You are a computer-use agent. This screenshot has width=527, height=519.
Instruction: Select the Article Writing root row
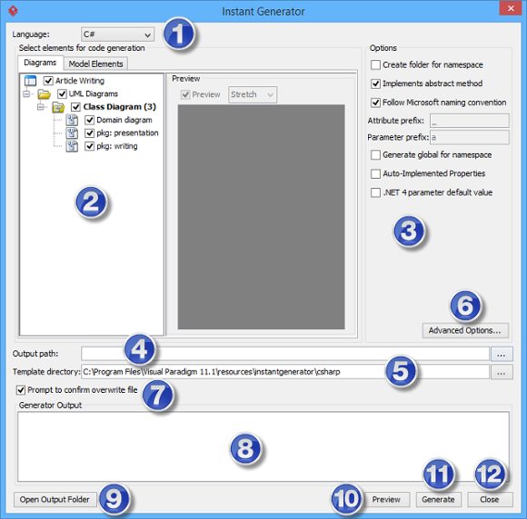(80, 81)
